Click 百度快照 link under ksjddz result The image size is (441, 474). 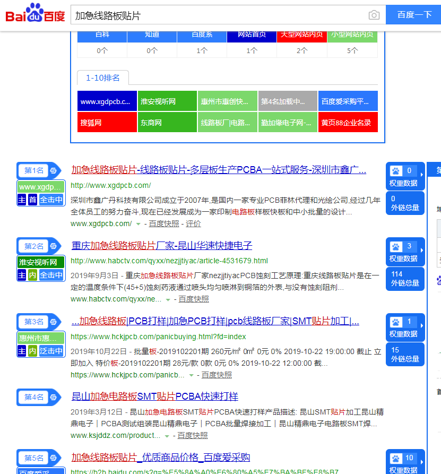click(192, 436)
